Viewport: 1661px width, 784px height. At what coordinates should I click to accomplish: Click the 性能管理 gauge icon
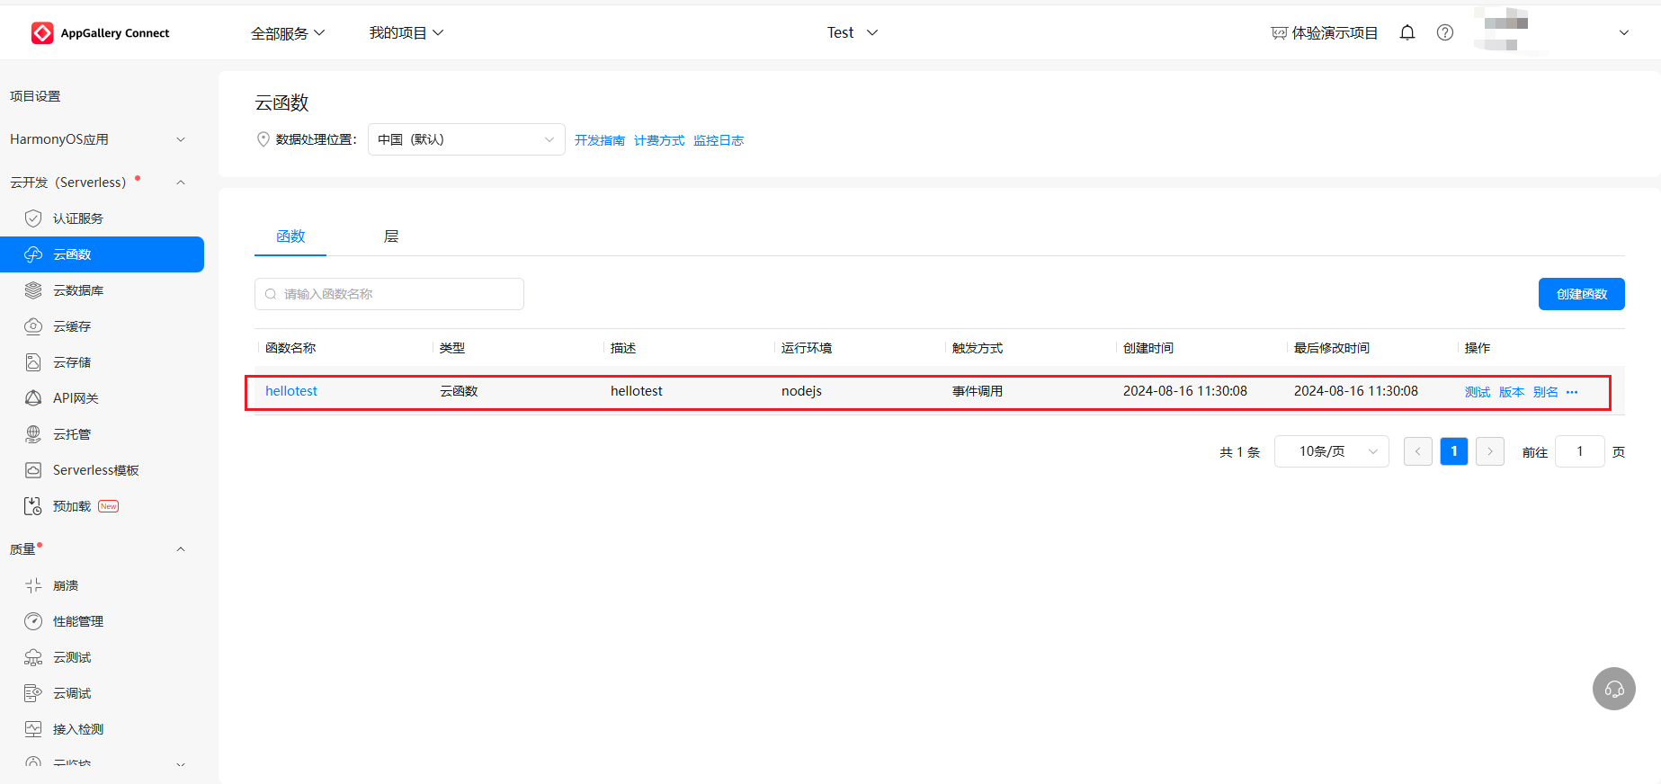pos(33,621)
